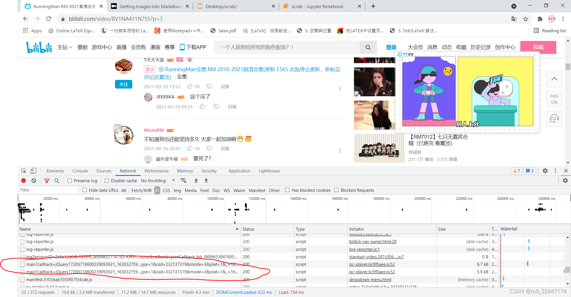The width and height of the screenshot is (571, 297).
Task: Open the bilibili-nav-panel.html:28 initiator link
Action: pos(373,241)
